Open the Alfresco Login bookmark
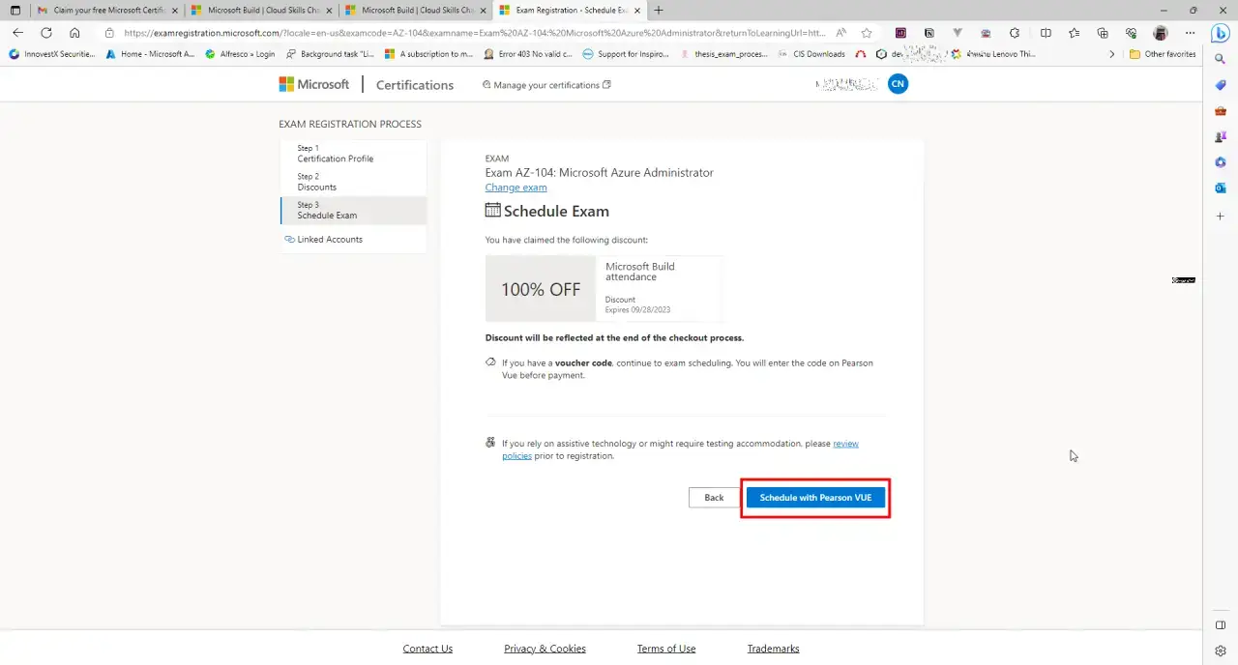 coord(240,54)
